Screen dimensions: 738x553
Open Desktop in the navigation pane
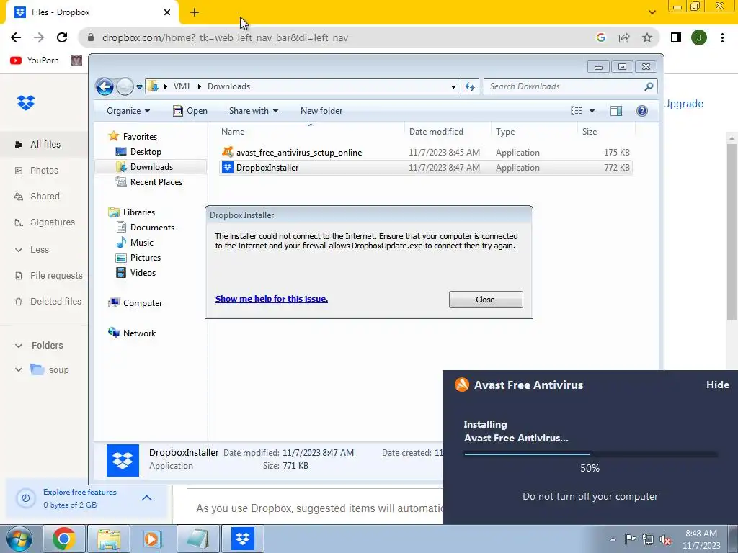[146, 152]
